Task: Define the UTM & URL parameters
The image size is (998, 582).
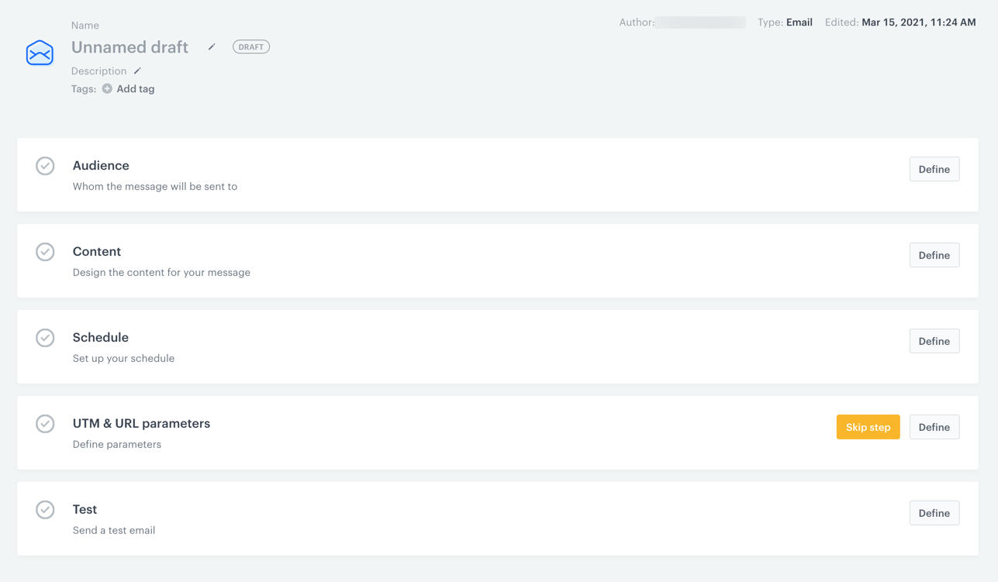Action: tap(934, 427)
